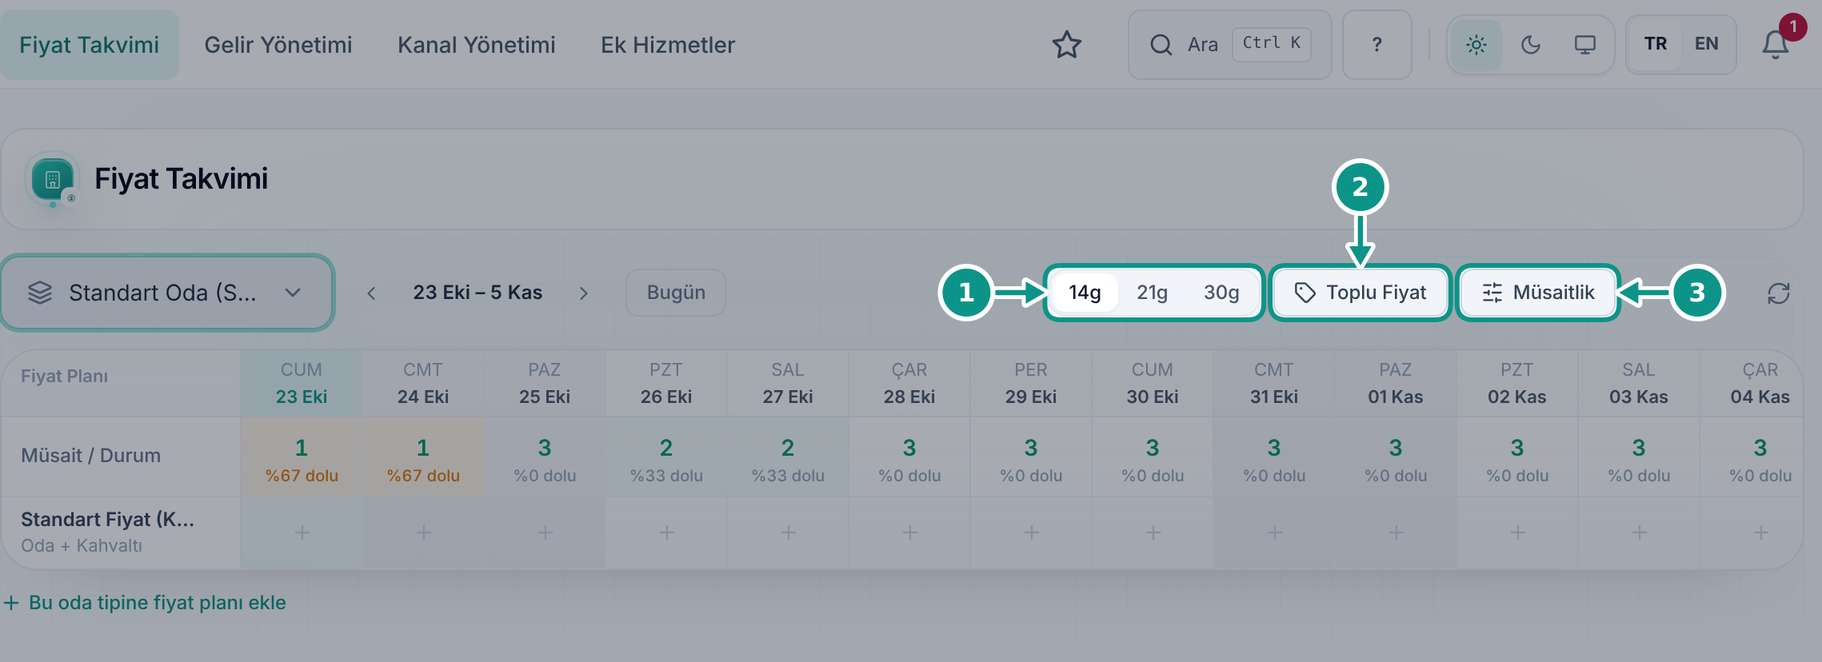Add price for 23 Eki plus cell

click(x=302, y=532)
